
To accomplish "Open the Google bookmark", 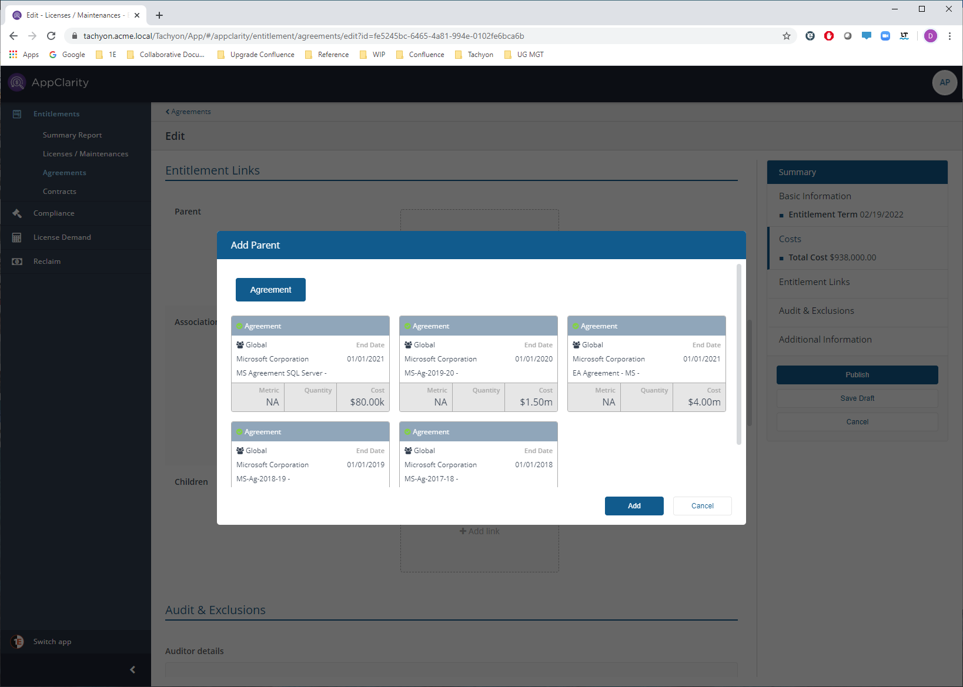I will (x=67, y=55).
